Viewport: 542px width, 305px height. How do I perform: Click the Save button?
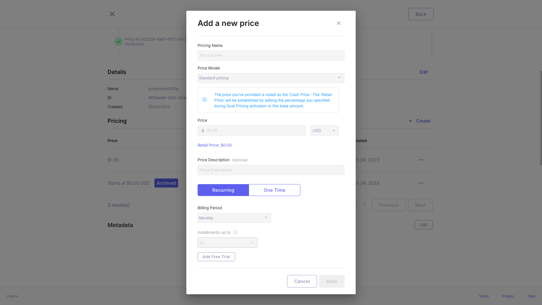(332, 281)
